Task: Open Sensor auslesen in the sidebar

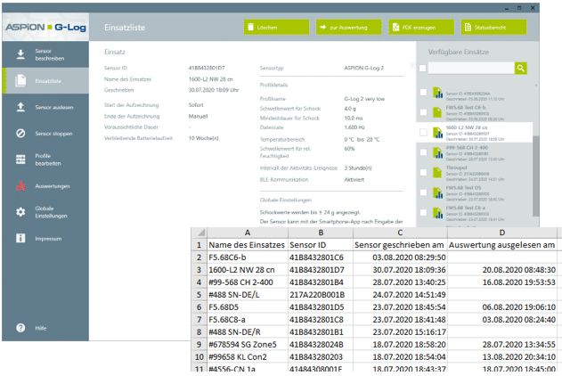Action: pos(45,107)
